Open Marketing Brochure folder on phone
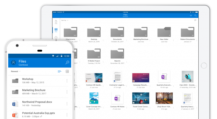 tap(40, 92)
